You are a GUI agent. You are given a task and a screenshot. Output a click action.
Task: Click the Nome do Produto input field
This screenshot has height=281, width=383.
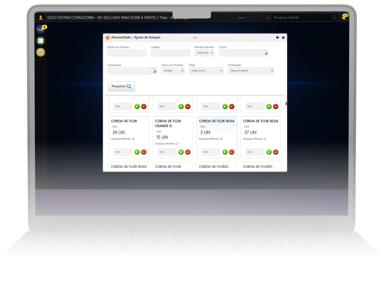coord(127,53)
